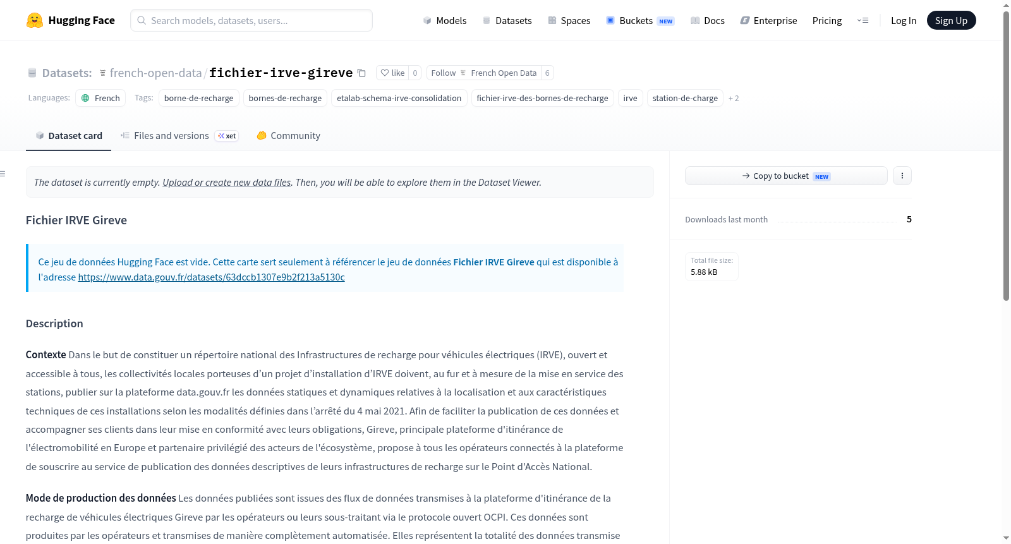This screenshot has height=544, width=1011.
Task: Open Models page
Action: [445, 20]
